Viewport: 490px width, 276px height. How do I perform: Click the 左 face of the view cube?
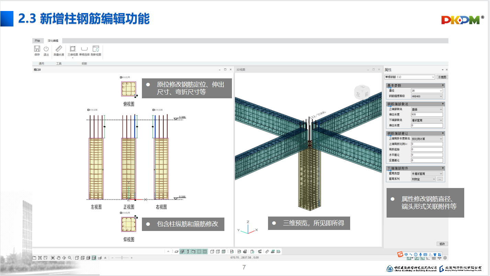(358, 94)
